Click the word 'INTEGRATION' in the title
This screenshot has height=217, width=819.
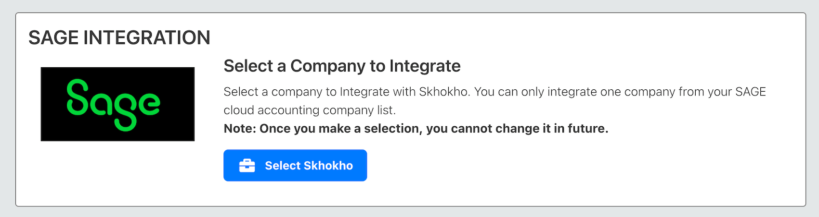point(147,37)
